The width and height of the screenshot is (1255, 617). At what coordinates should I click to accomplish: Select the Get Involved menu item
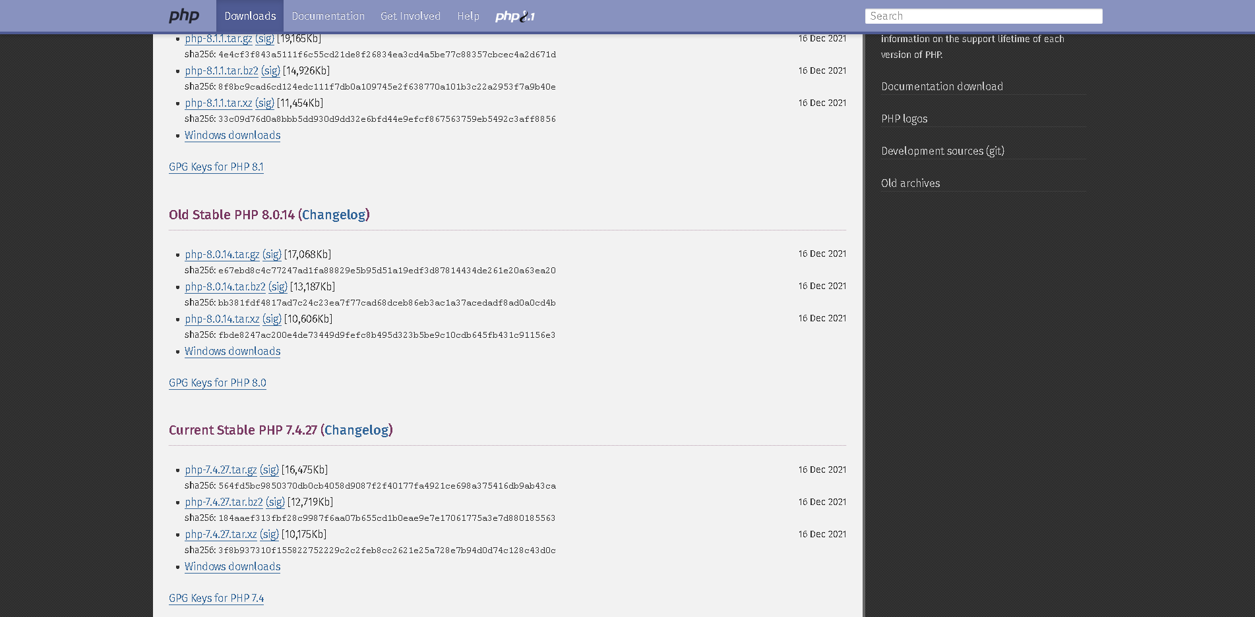[x=410, y=16]
